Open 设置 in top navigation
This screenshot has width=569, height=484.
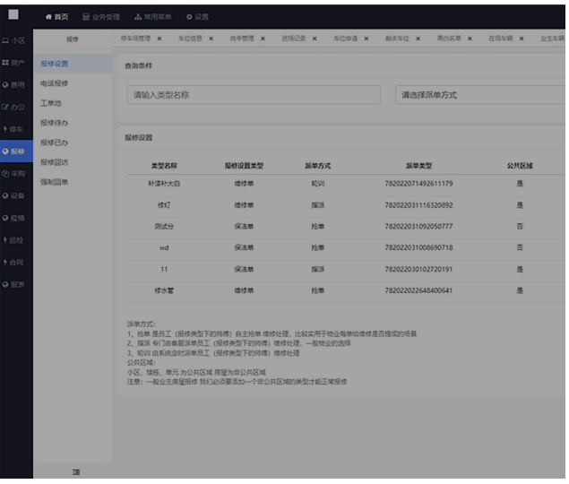coord(197,17)
